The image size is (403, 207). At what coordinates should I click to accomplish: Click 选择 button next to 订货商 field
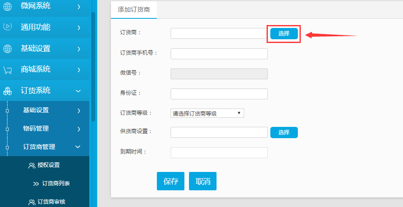(284, 33)
